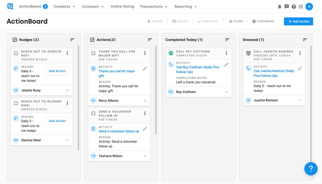Open the Reporting dropdown menu
Viewport: 322px width, 184px height.
click(x=186, y=6)
